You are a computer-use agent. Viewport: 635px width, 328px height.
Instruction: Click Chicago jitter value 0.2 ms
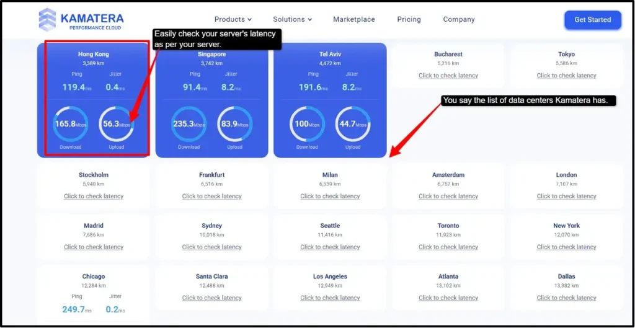click(x=115, y=310)
